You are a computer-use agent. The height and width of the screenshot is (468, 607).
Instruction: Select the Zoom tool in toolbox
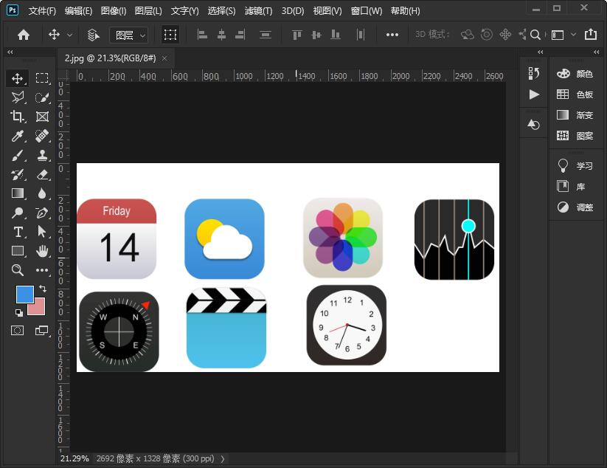[18, 270]
